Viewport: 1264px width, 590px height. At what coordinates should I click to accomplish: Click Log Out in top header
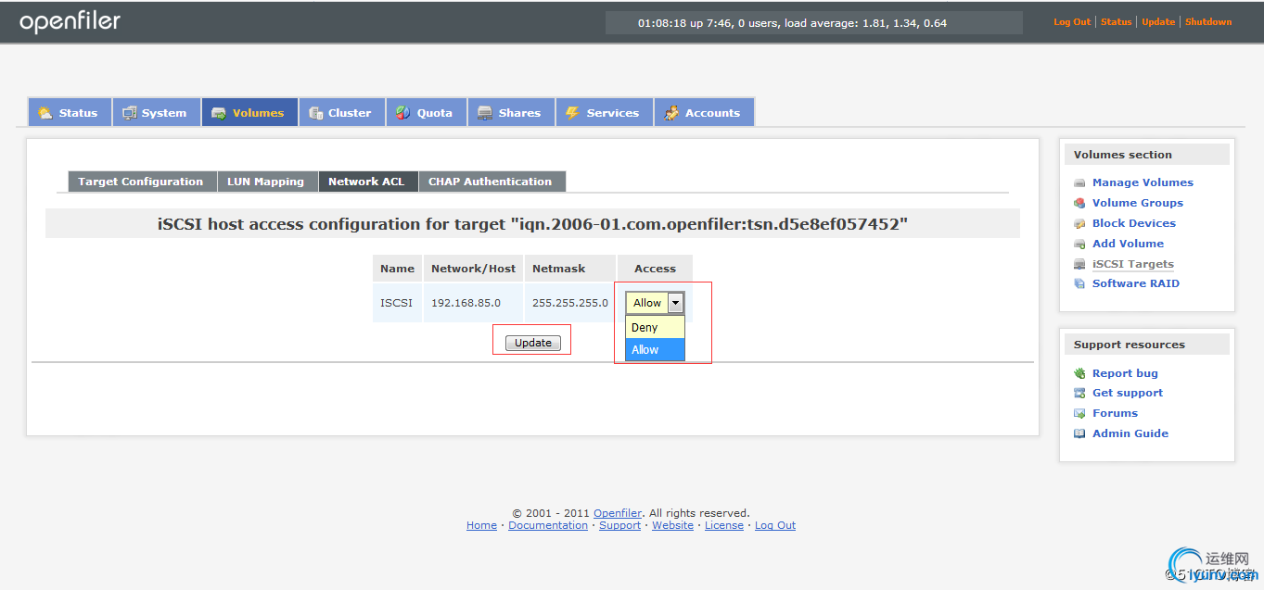(1072, 22)
